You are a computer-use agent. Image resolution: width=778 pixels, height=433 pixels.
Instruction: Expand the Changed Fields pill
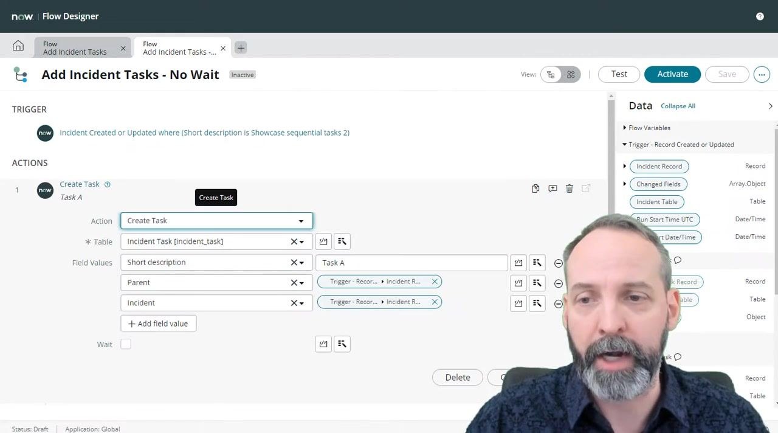(x=624, y=184)
